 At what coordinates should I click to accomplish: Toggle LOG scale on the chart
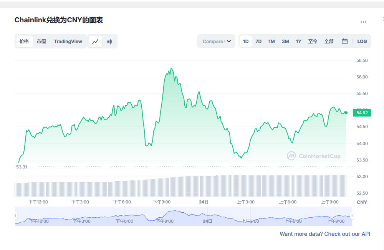tap(362, 42)
